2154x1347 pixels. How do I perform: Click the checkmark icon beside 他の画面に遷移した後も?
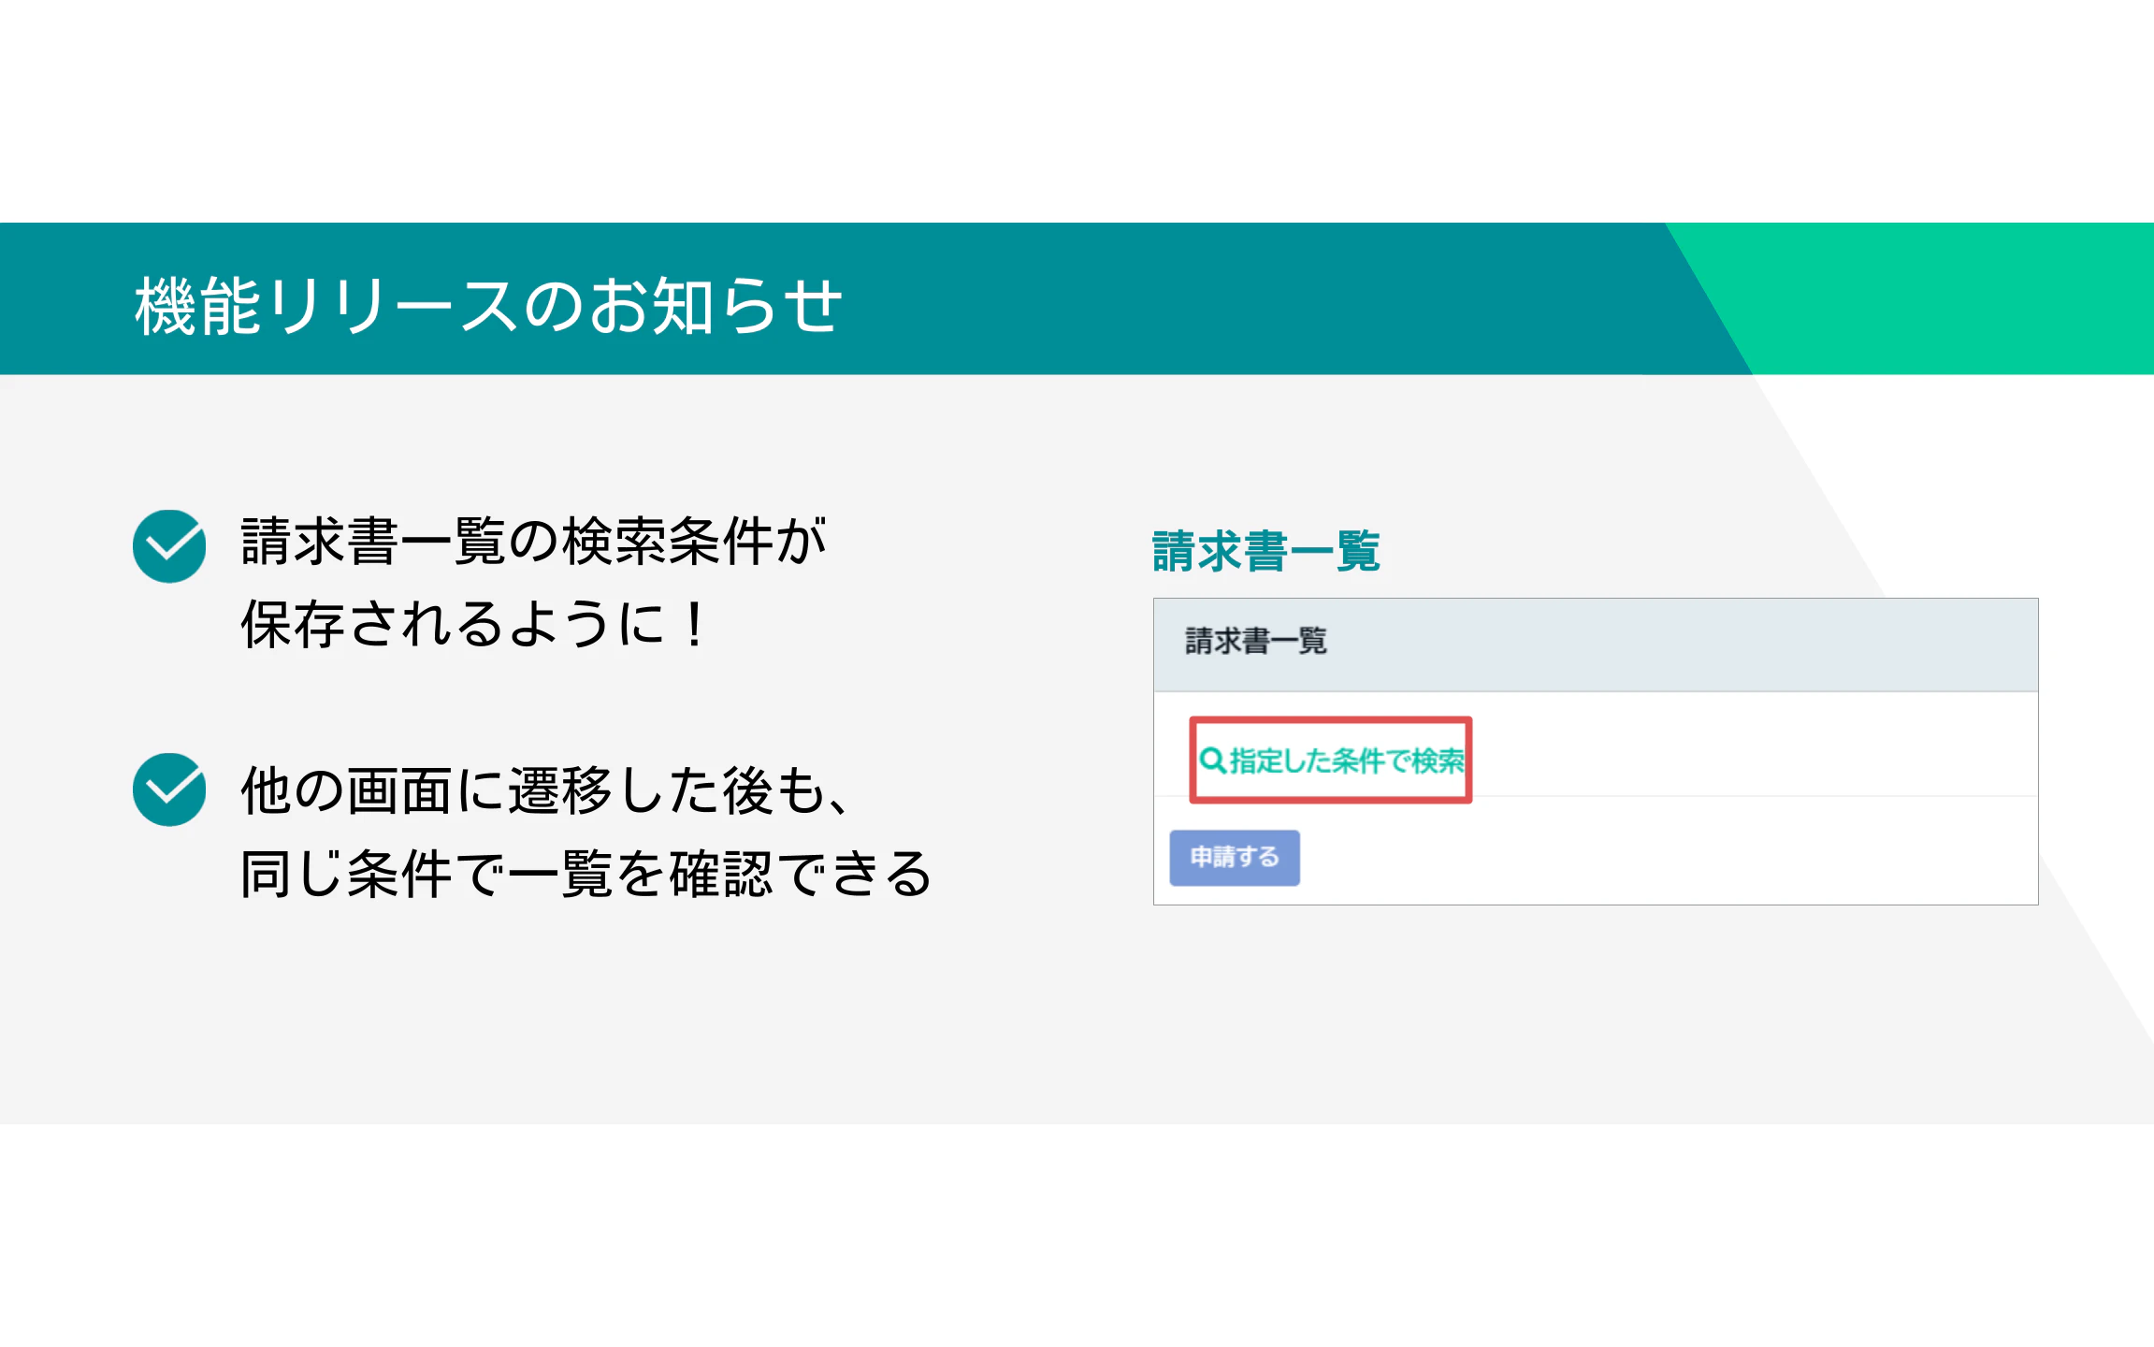[169, 789]
